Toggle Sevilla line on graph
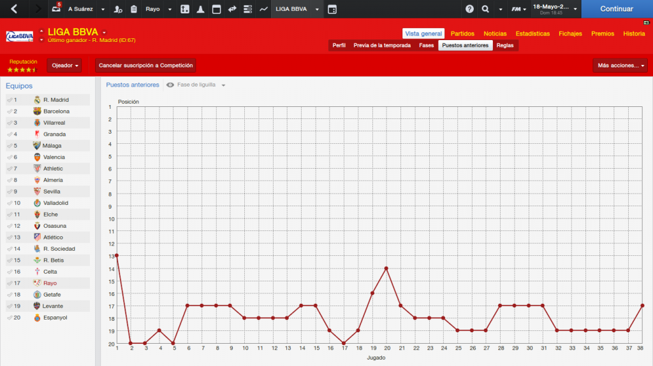Viewport: 653px width, 366px height. (10, 192)
